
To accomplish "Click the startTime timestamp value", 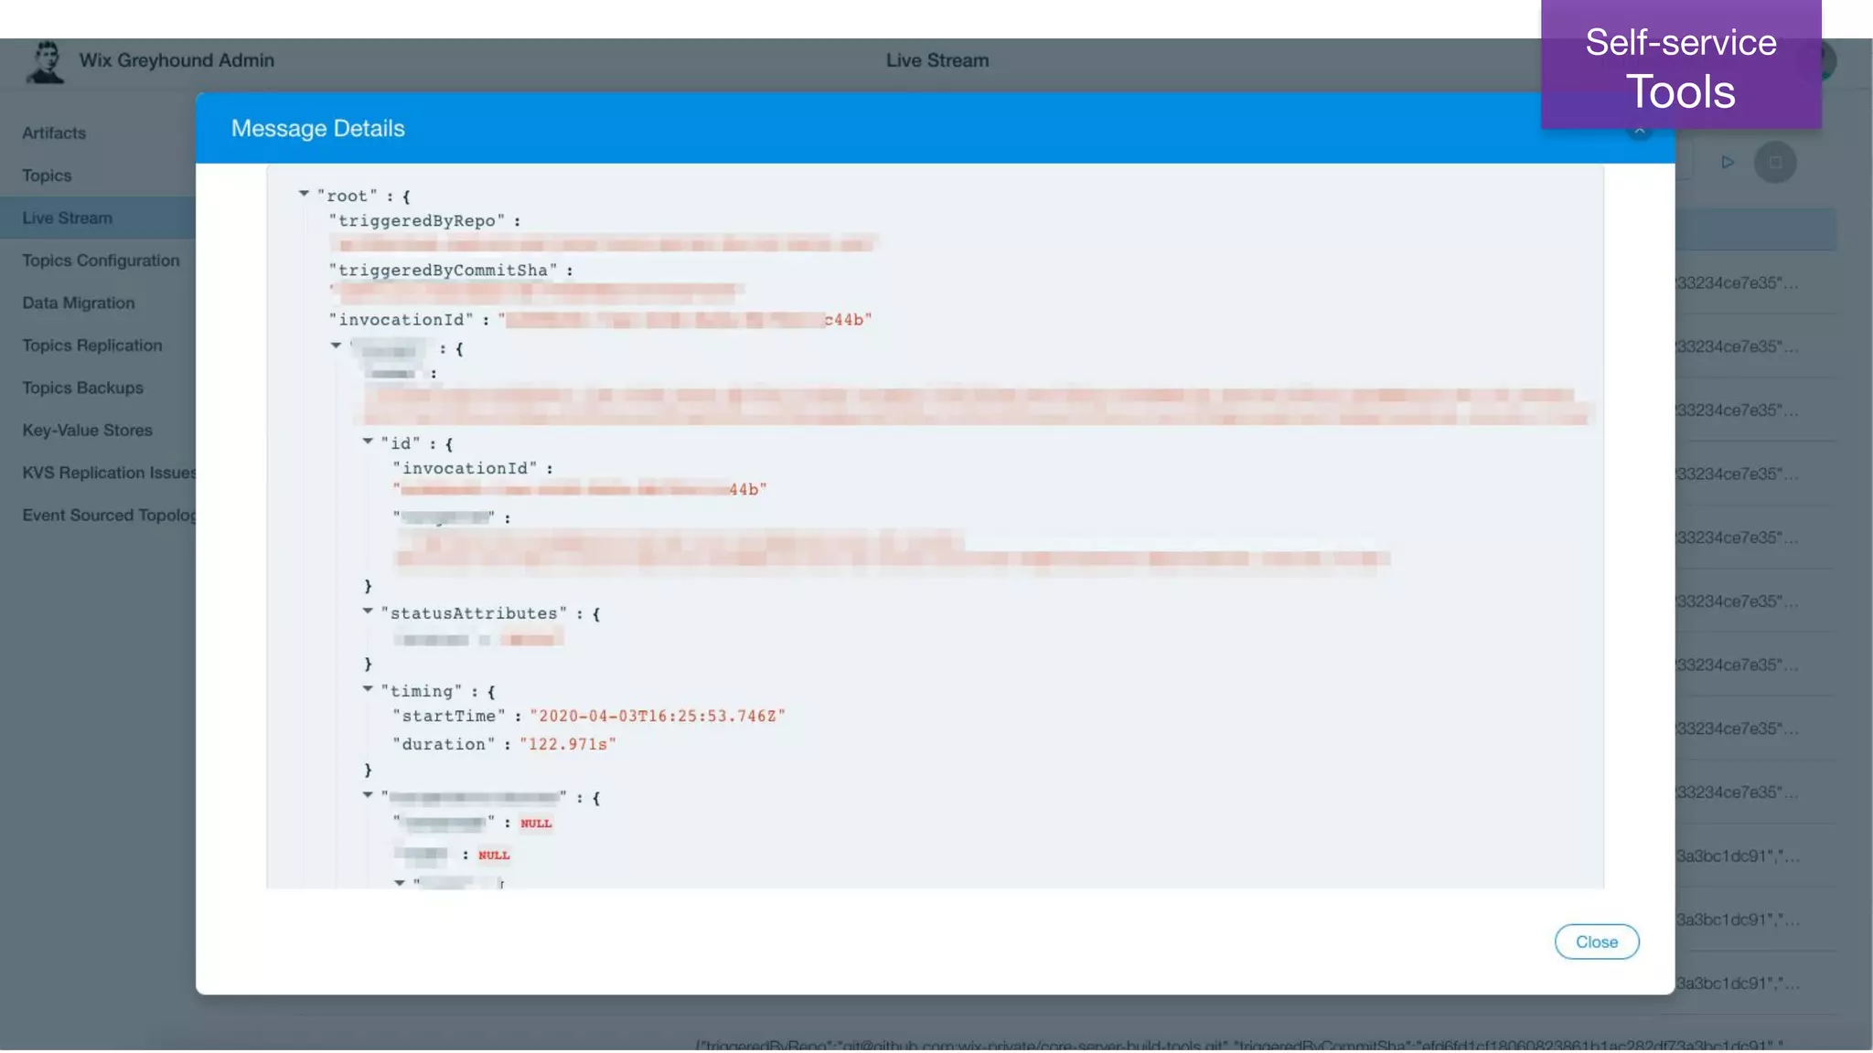I will pyautogui.click(x=658, y=717).
